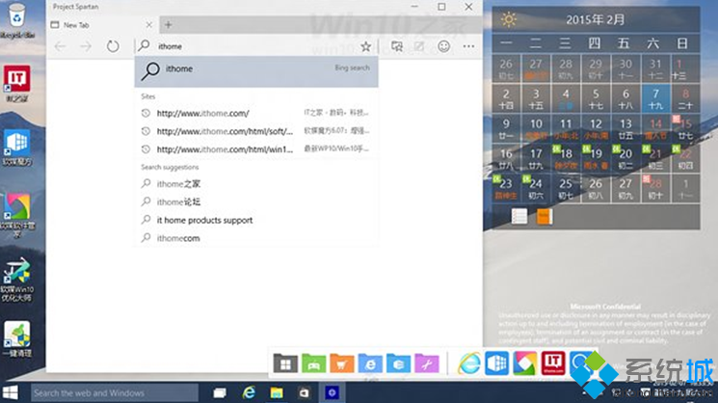
Task: Launch Internet Explorer from the dock
Action: tap(469, 363)
